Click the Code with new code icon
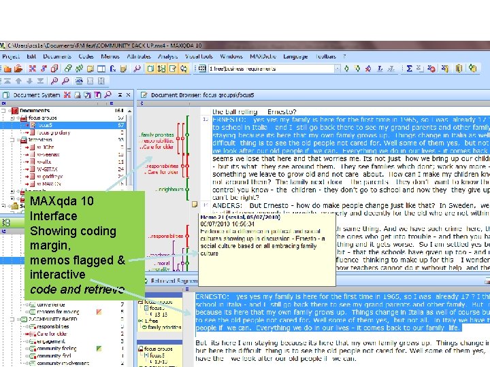Viewport: 490px width, 367px height. 357,69
